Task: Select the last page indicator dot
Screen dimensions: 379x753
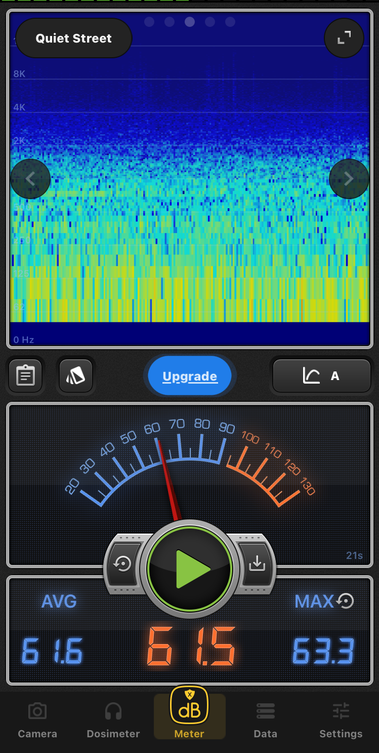Action: pos(230,22)
